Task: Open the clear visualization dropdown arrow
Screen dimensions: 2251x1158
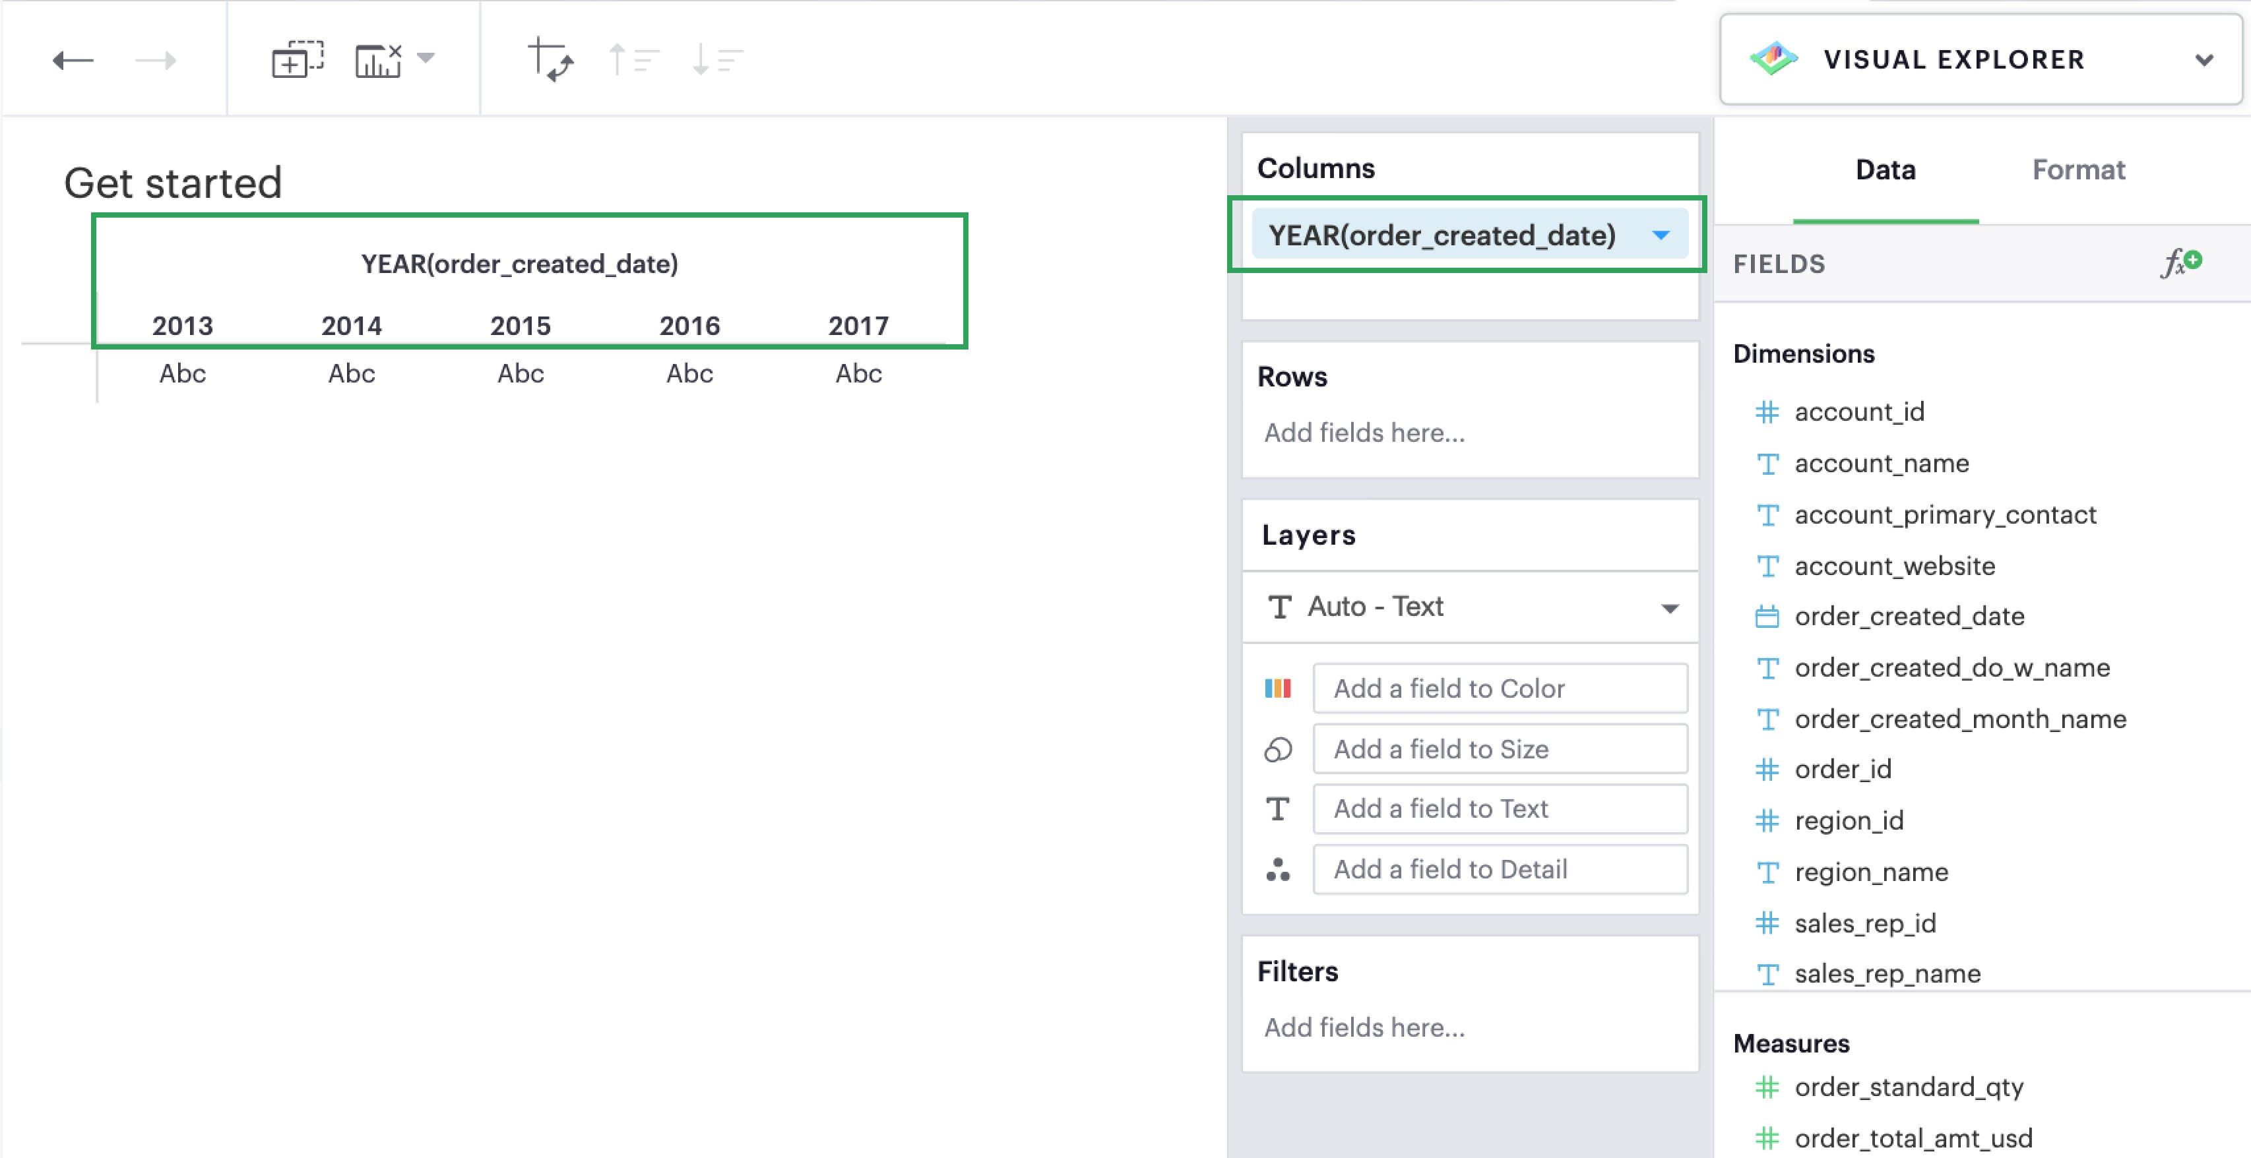Action: click(426, 59)
